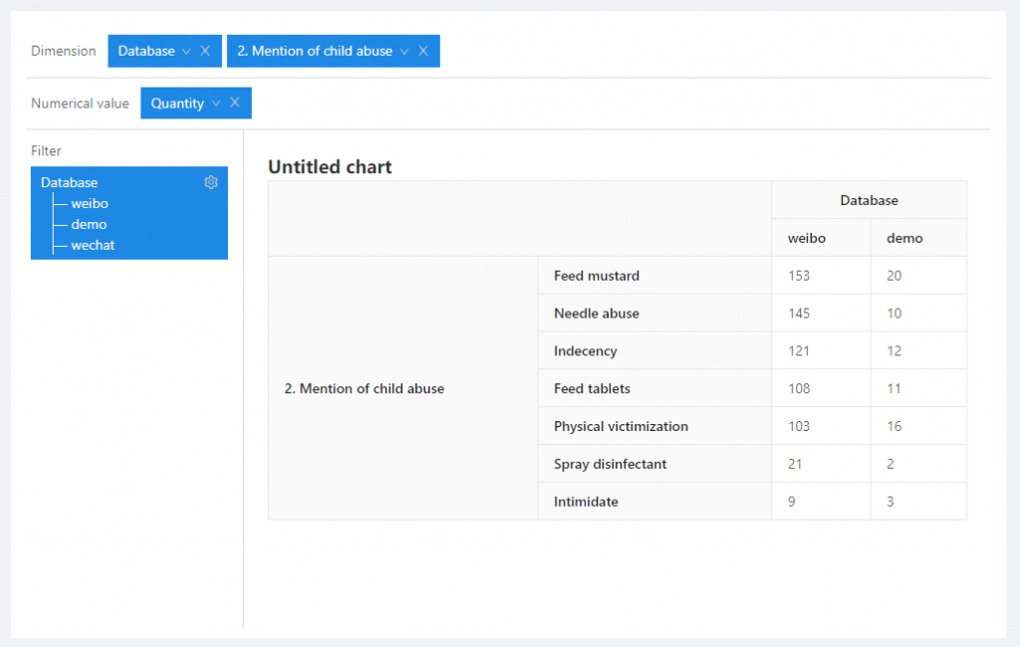Screen dimensions: 1020x647
Task: Click the Untitled chart title
Action: [x=330, y=166]
